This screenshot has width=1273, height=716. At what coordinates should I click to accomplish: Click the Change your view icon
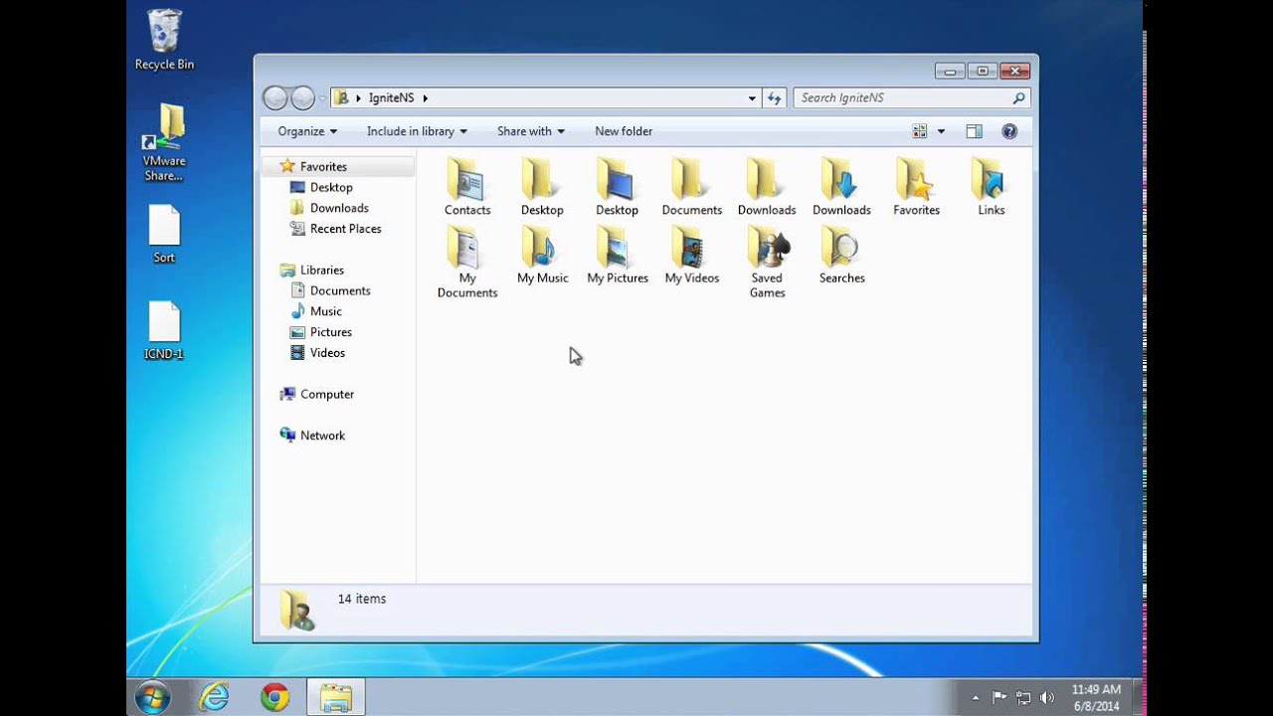tap(920, 131)
